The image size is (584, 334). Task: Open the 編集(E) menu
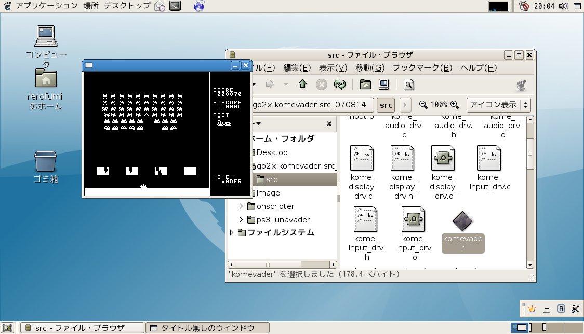[297, 68]
